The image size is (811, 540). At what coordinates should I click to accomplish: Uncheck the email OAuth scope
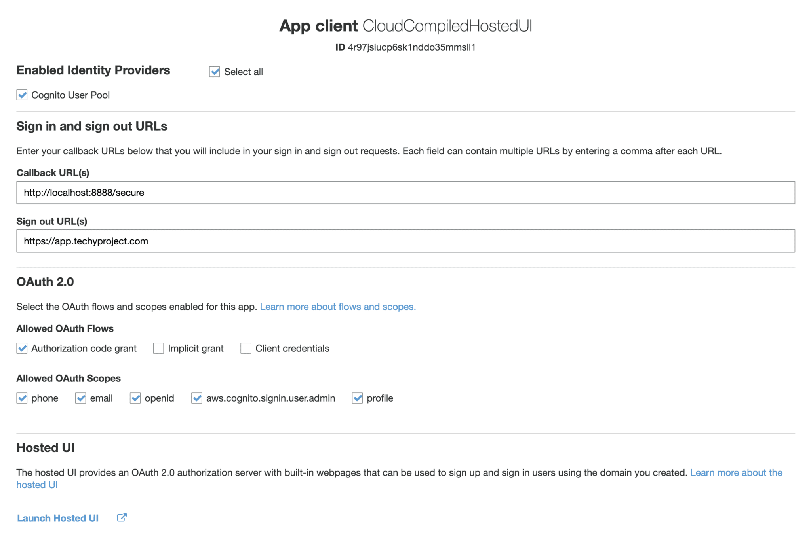pyautogui.click(x=80, y=398)
